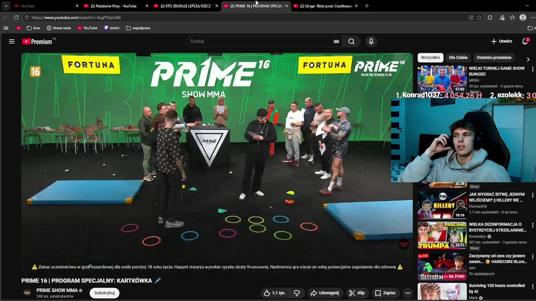Open the RLcraft live stream thumbnail
Image resolution: width=536 pixels, height=301 pixels.
(x=442, y=267)
